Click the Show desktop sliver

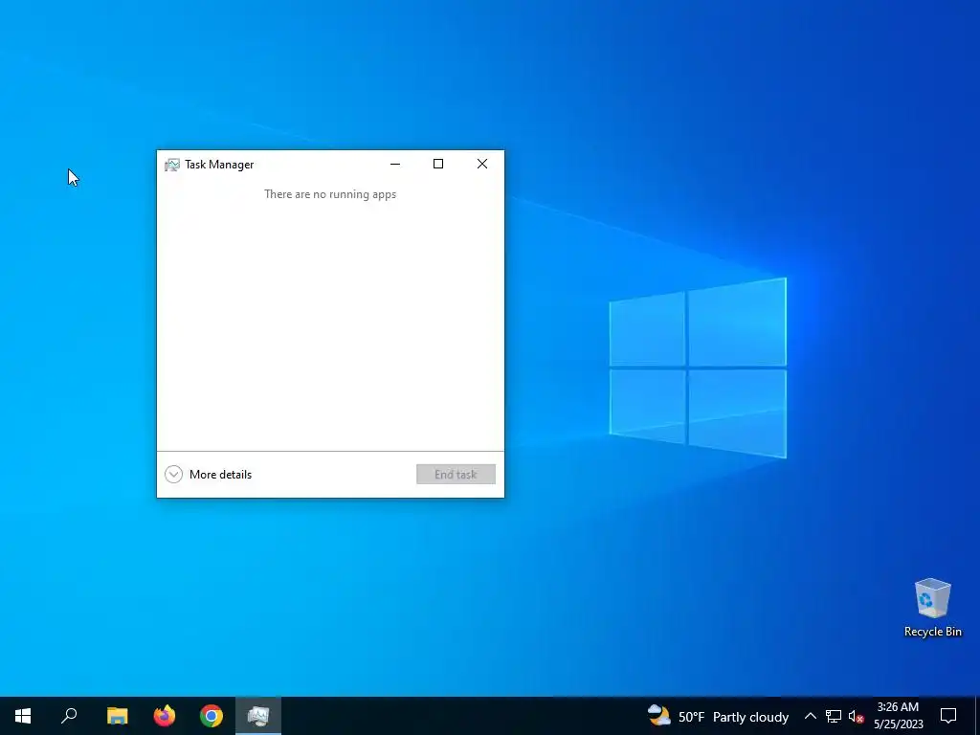977,716
